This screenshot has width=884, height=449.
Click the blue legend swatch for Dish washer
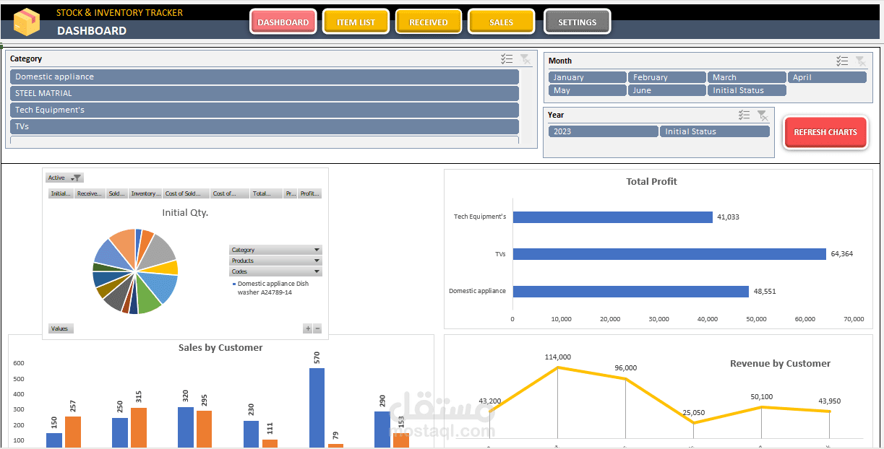[234, 284]
